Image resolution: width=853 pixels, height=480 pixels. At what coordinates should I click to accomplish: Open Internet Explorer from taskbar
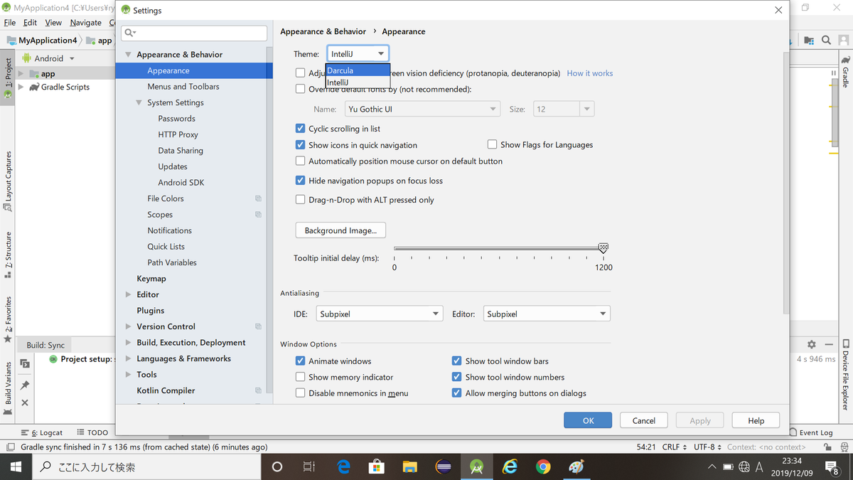pyautogui.click(x=510, y=466)
